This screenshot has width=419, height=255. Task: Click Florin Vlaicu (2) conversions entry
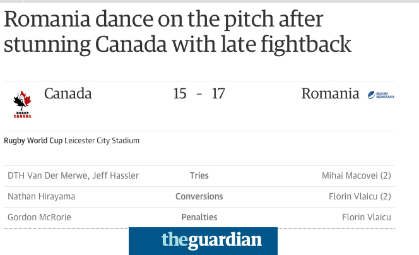click(x=360, y=196)
